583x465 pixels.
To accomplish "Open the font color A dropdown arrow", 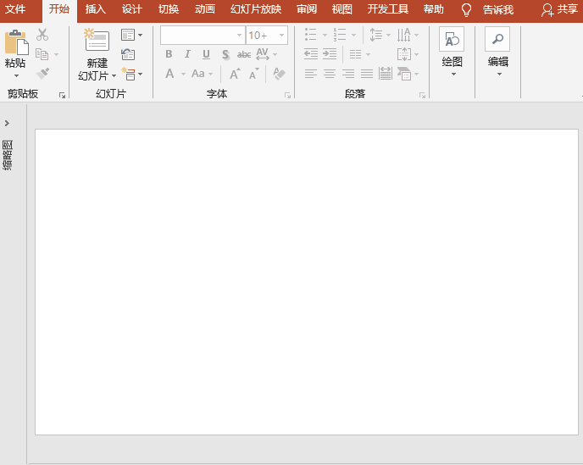I will pos(183,74).
